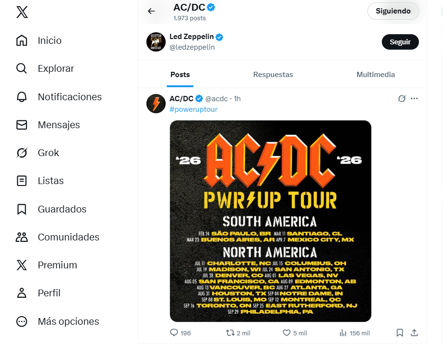Like AC/DC's tour announcement post
Viewport: 443px width, 345px height.
tap(287, 332)
